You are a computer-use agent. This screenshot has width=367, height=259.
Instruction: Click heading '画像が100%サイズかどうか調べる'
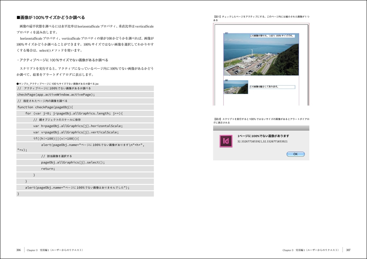[51, 17]
